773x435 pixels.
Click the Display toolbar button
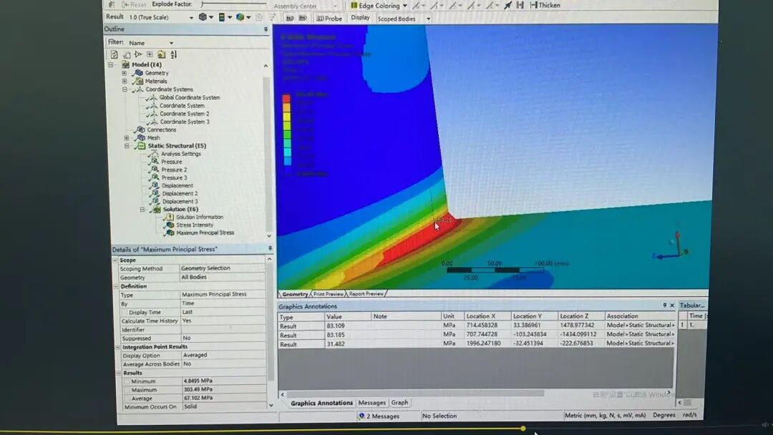(x=360, y=18)
